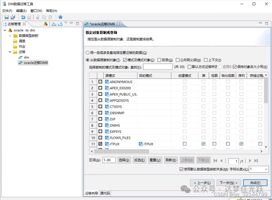Click the Paste clipboard icon
The height and width of the screenshot is (200, 272).
pos(50,17)
